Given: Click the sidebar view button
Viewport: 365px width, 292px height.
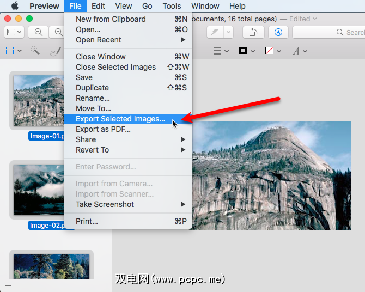Looking at the screenshot, I should point(14,32).
